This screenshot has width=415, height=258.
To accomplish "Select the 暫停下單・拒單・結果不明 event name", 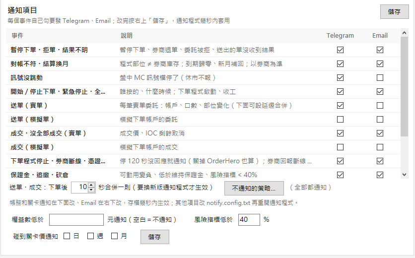I will click(49, 50).
